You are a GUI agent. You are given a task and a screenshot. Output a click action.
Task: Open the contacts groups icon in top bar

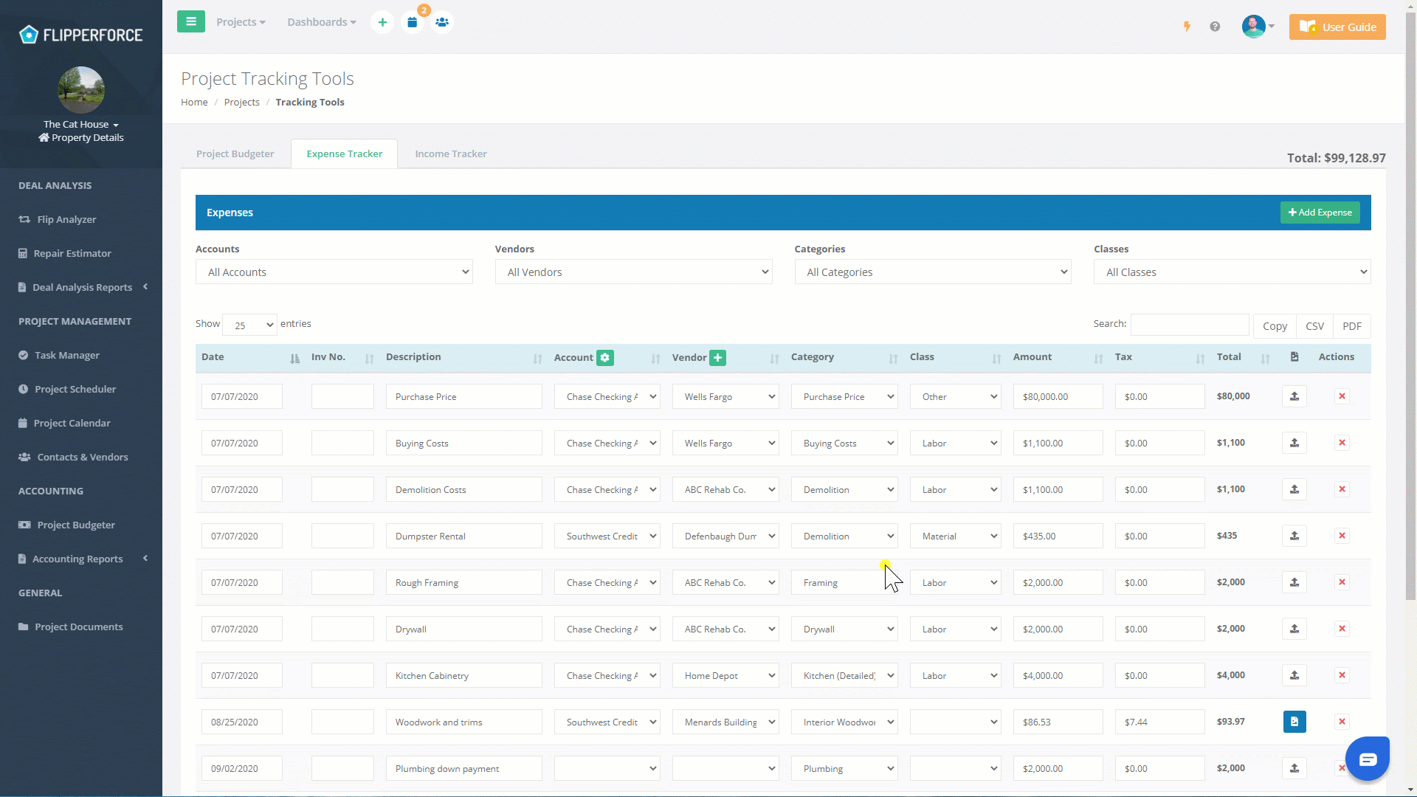(x=442, y=22)
